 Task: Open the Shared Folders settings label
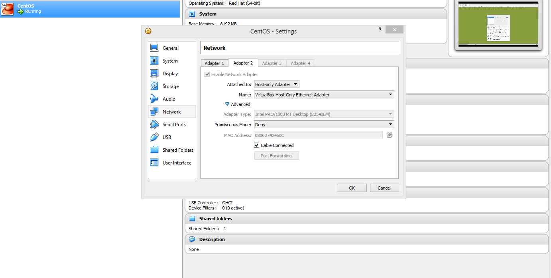[178, 150]
